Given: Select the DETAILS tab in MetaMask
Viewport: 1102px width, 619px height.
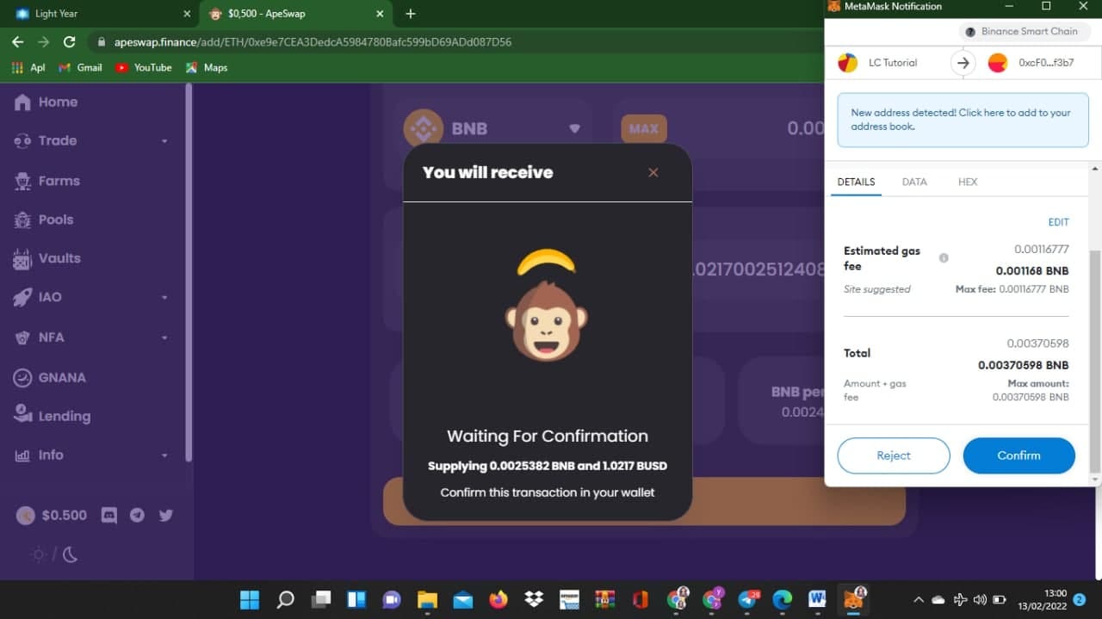Looking at the screenshot, I should (x=856, y=182).
